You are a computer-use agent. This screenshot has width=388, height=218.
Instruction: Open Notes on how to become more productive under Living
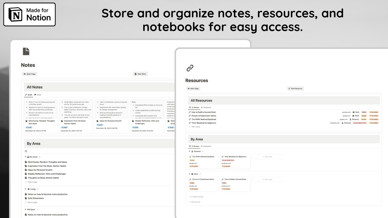click(x=47, y=194)
